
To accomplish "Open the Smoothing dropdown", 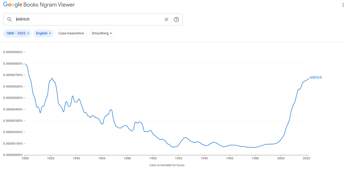I will click(102, 33).
